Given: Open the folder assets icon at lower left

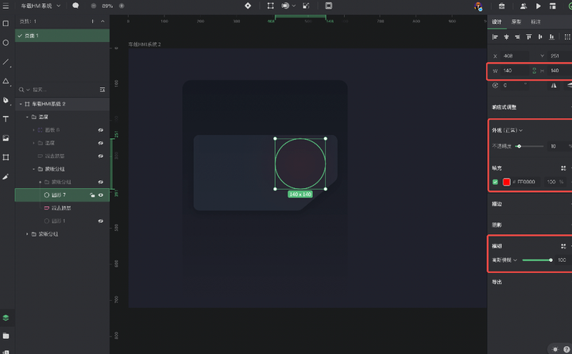Looking at the screenshot, I should click(x=6, y=336).
